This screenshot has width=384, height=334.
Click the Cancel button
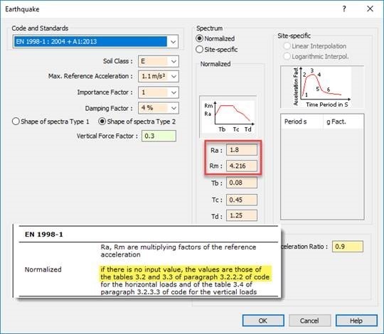pos(309,320)
